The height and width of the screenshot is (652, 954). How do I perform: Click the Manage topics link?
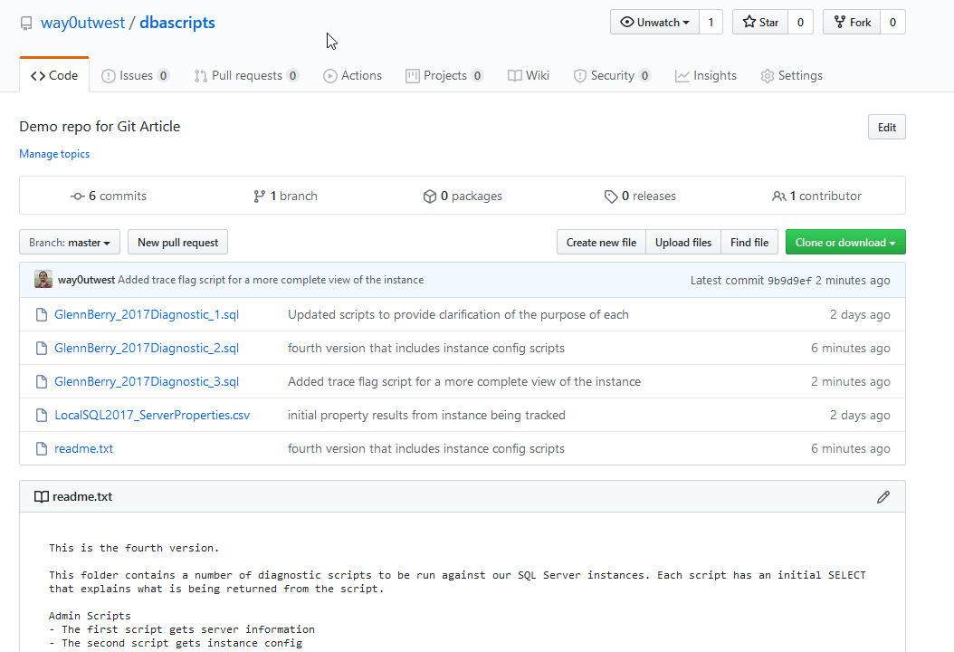54,154
